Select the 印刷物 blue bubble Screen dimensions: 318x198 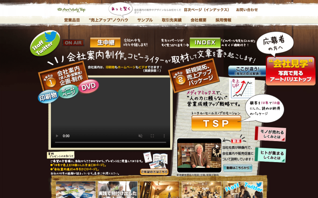[x=48, y=97]
